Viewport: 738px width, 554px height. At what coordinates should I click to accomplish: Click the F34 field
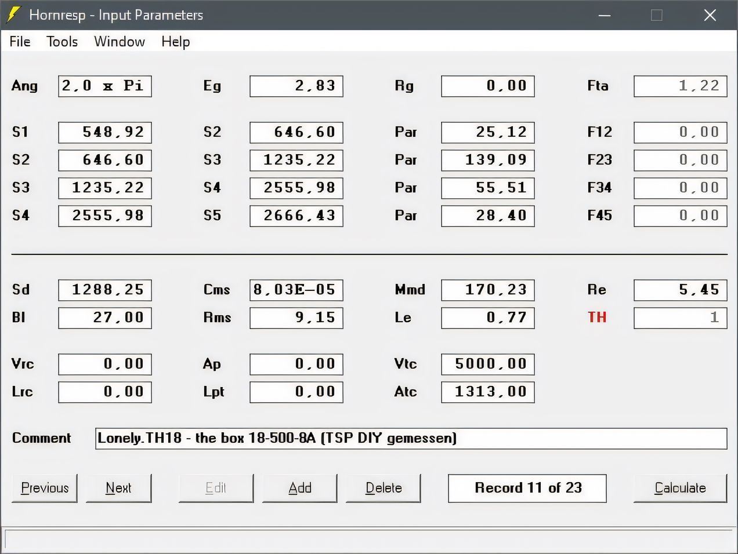[x=681, y=188]
